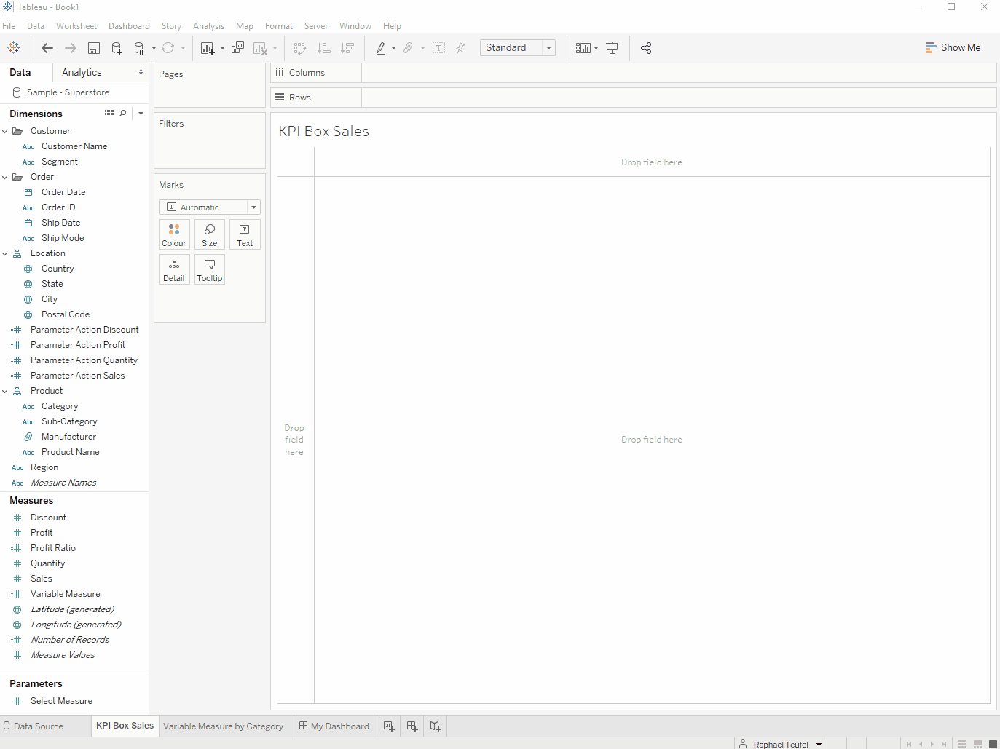Click the New Data Source icon
This screenshot has height=749, width=1000.
click(117, 48)
